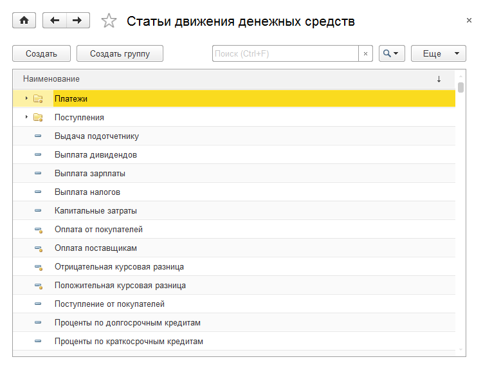Expand the Платежи group
The width and height of the screenshot is (483, 366).
(x=26, y=98)
